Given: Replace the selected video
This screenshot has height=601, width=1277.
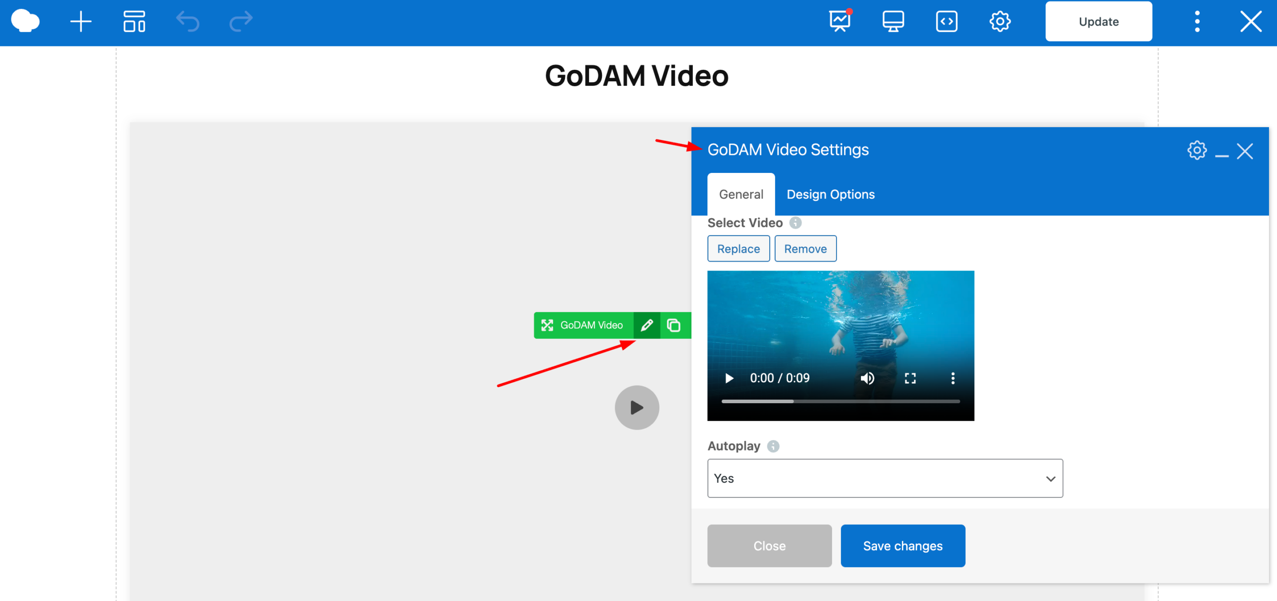Looking at the screenshot, I should pyautogui.click(x=738, y=248).
